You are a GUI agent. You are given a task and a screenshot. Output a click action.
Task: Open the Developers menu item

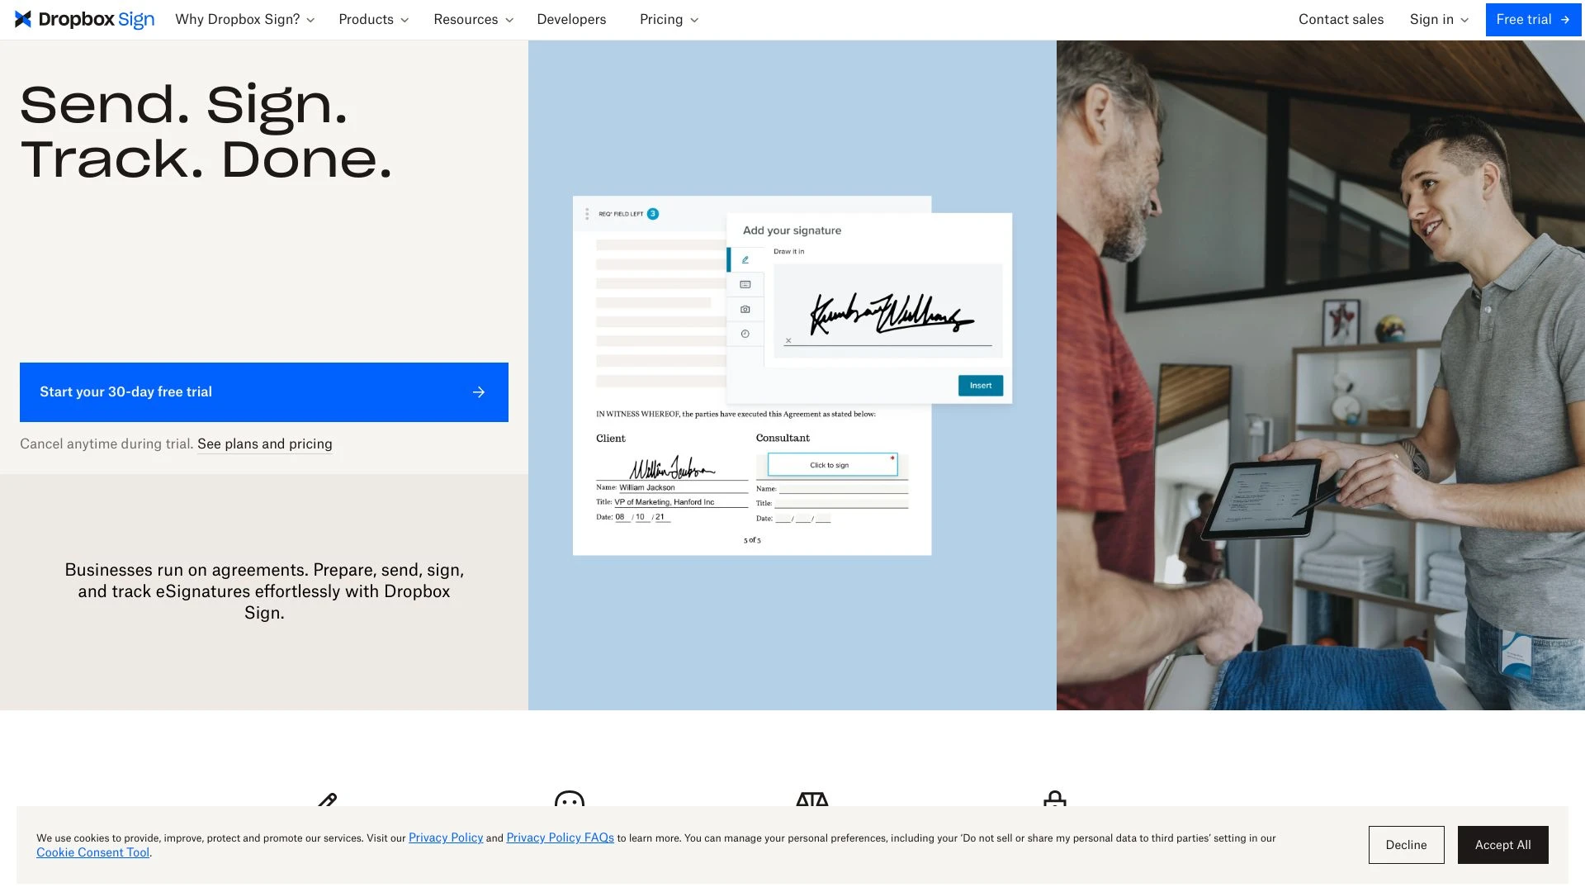571,19
